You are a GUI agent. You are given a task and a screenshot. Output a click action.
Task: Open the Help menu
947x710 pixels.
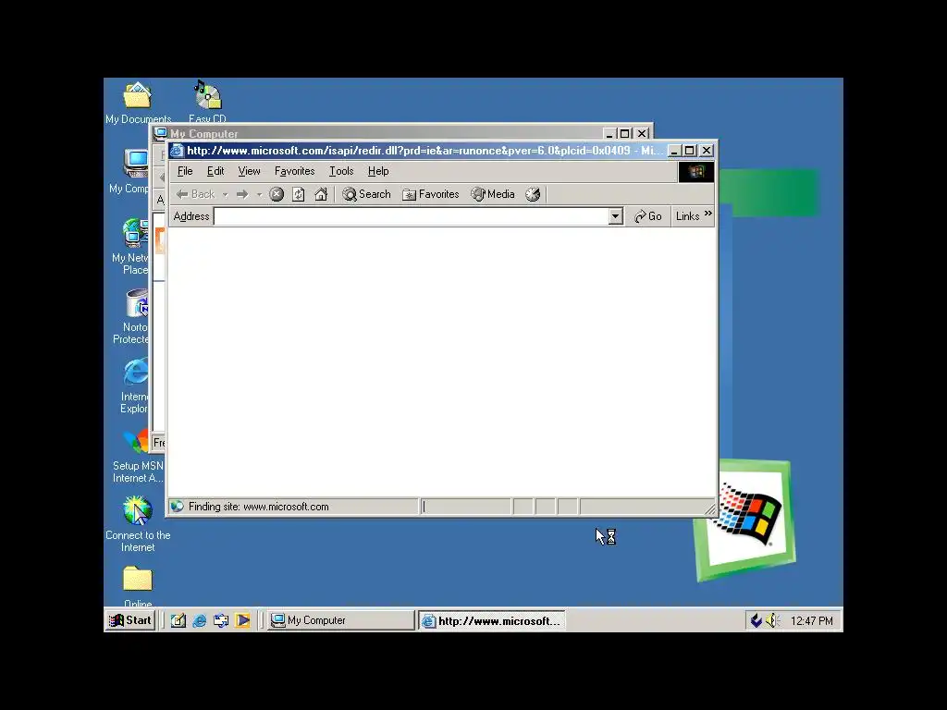click(378, 171)
